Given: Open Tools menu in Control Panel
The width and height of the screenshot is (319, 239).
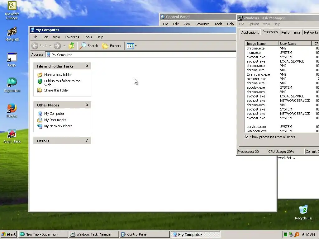Looking at the screenshot, I should pyautogui.click(x=218, y=24).
